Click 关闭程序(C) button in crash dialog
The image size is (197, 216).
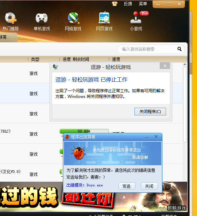[150, 112]
